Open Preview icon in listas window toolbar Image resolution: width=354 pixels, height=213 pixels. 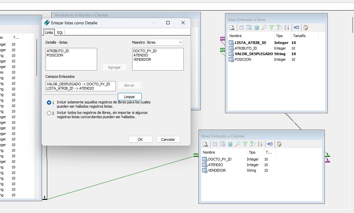(232, 28)
